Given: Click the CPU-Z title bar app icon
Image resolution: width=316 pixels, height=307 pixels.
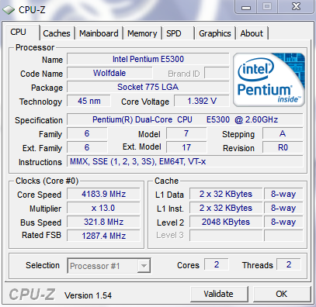Looking at the screenshot, I should click(x=8, y=10).
